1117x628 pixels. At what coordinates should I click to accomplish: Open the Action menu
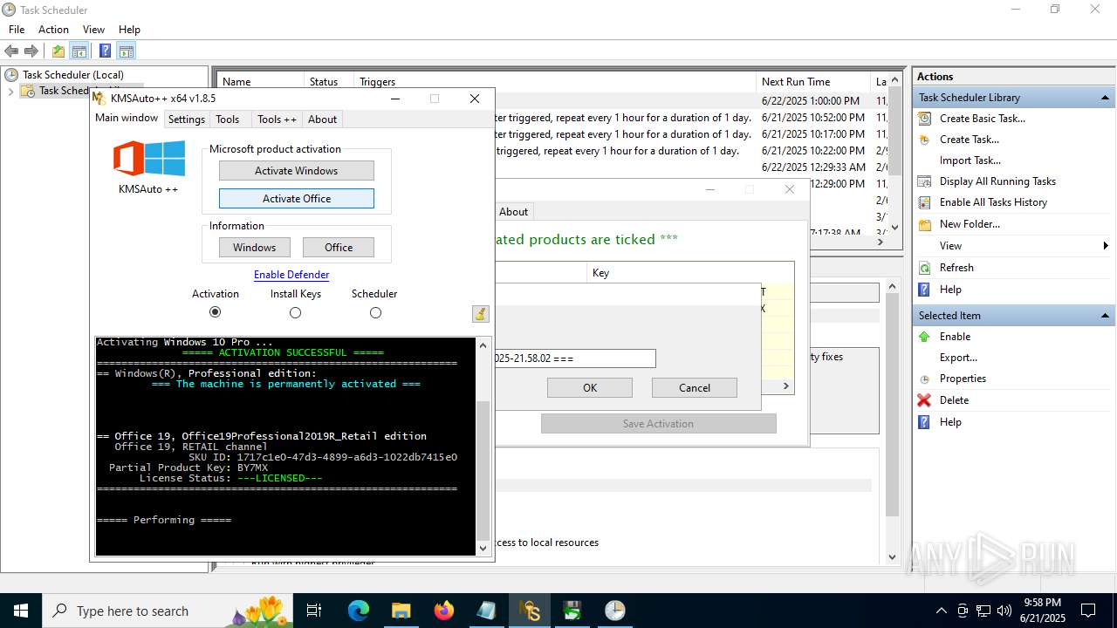pyautogui.click(x=53, y=30)
